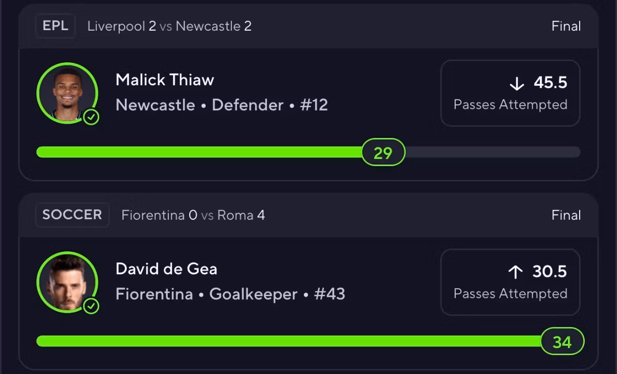
Task: Click Fiorentina • Goalkeeper • #43 details text
Action: 230,294
